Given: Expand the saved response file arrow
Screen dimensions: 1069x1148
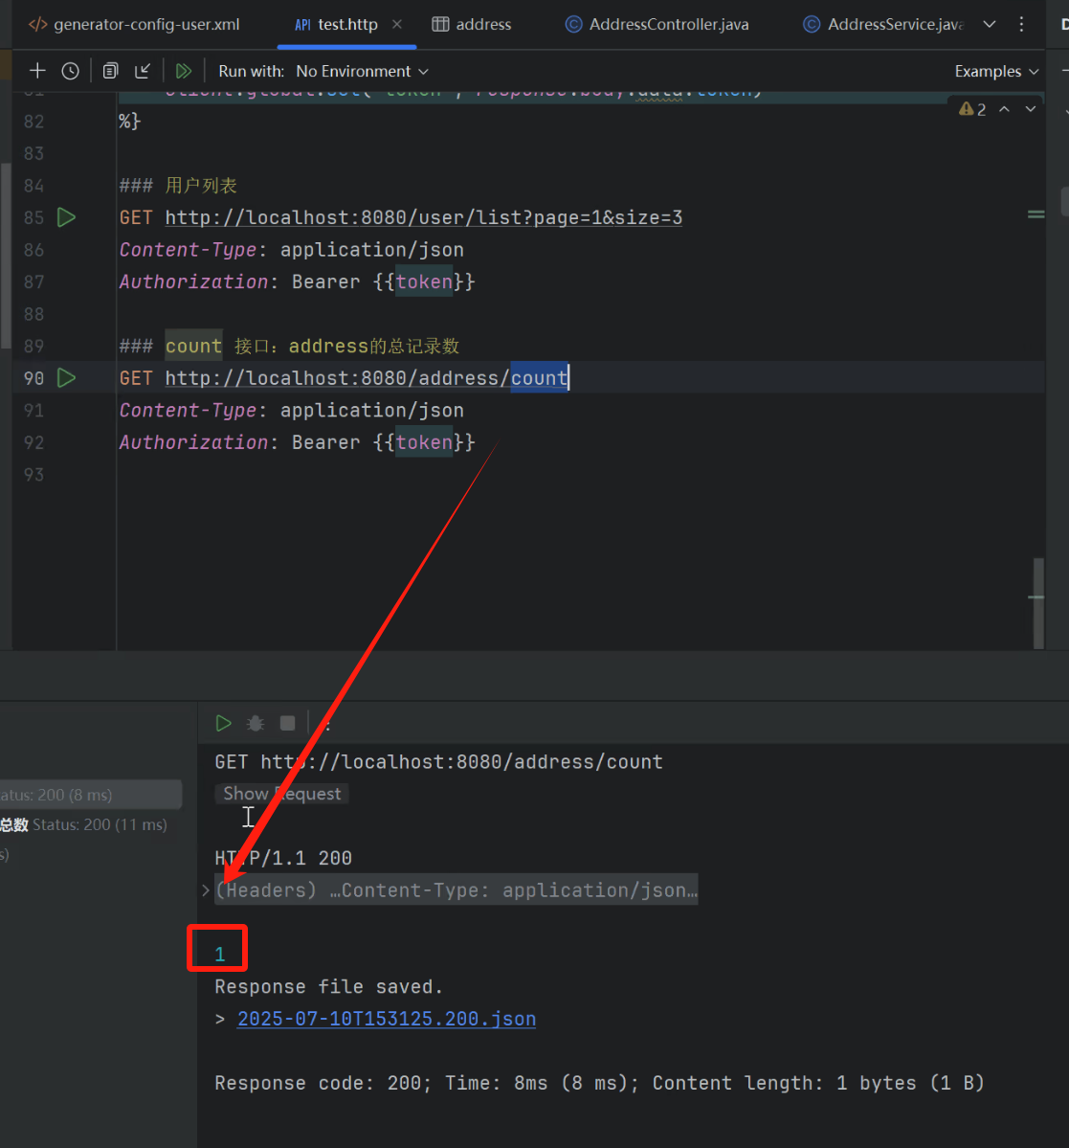Looking at the screenshot, I should click(219, 1019).
